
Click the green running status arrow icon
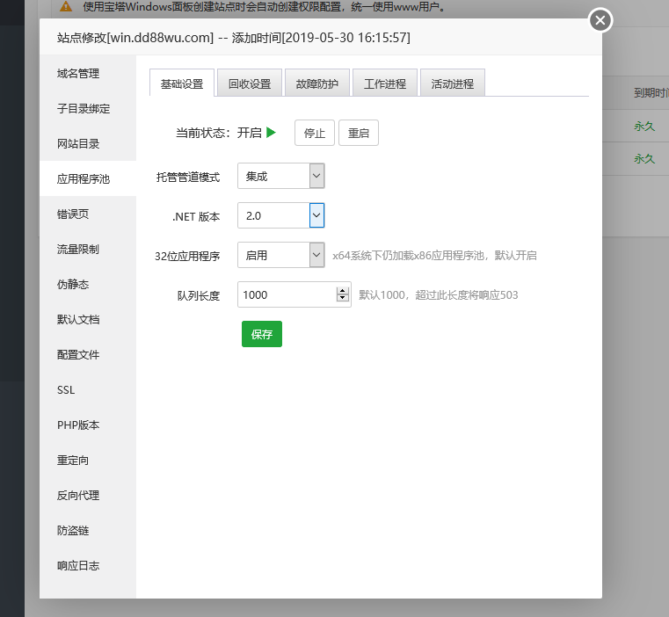271,132
